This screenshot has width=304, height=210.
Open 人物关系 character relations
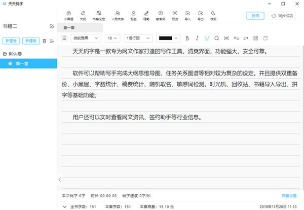118,15
